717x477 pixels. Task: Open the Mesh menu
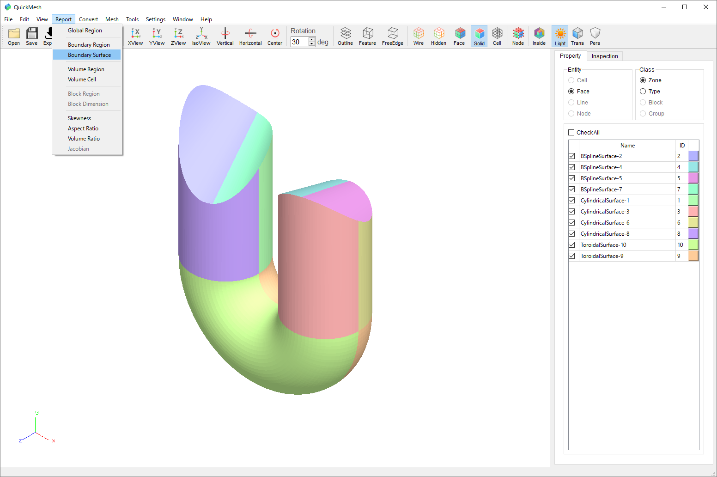pyautogui.click(x=112, y=19)
